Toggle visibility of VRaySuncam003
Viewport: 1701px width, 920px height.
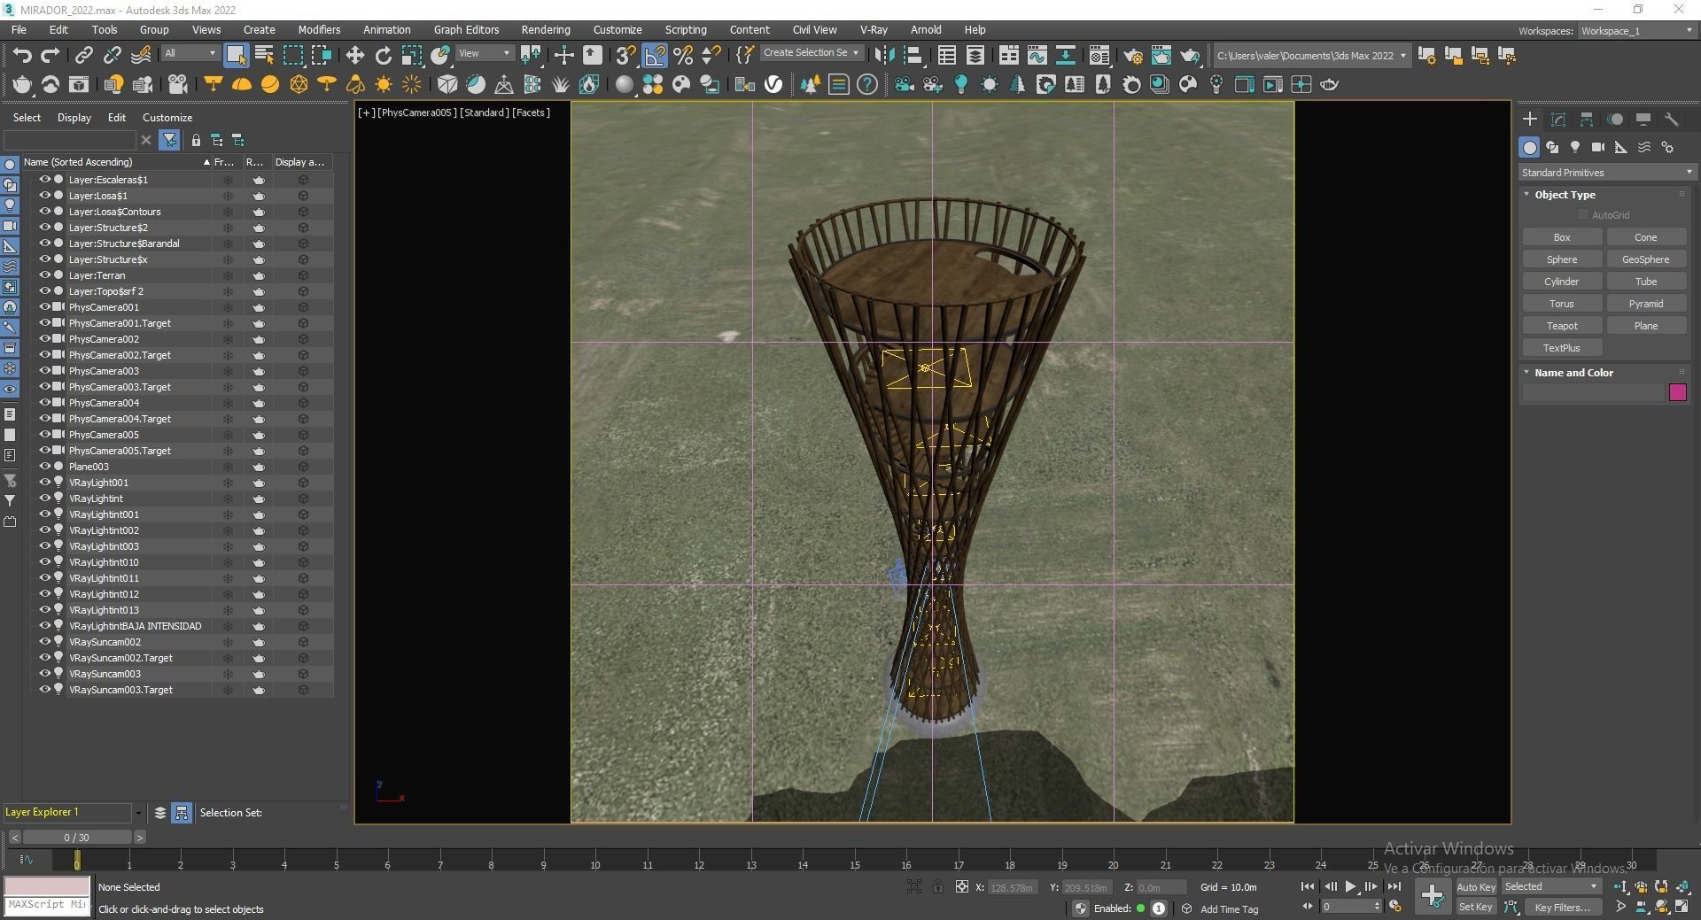pos(44,673)
